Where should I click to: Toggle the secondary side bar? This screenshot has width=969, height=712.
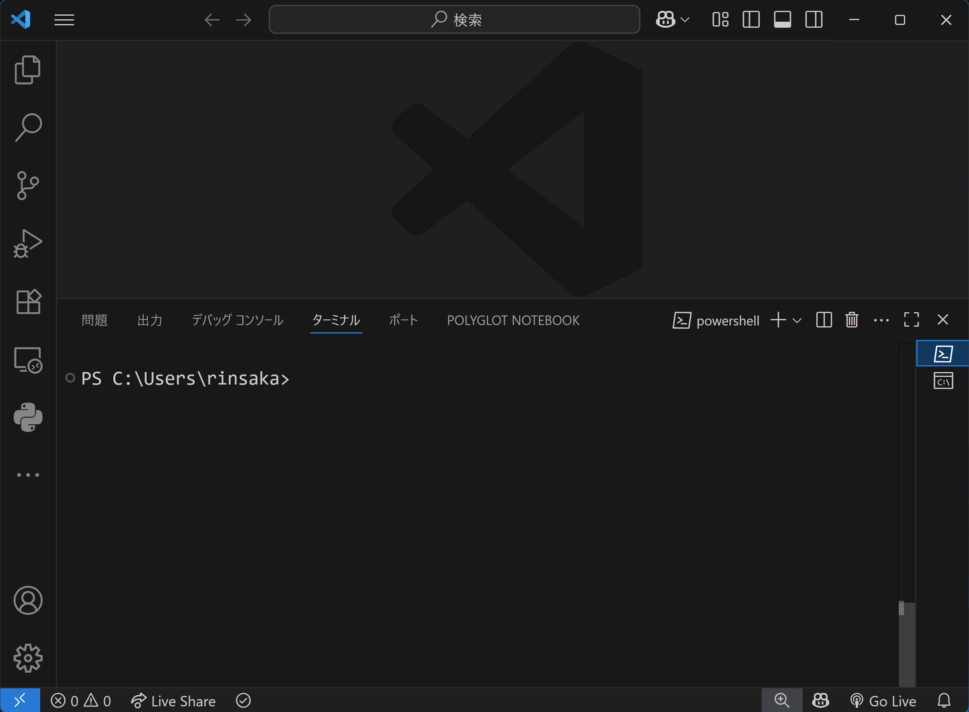pyautogui.click(x=814, y=19)
